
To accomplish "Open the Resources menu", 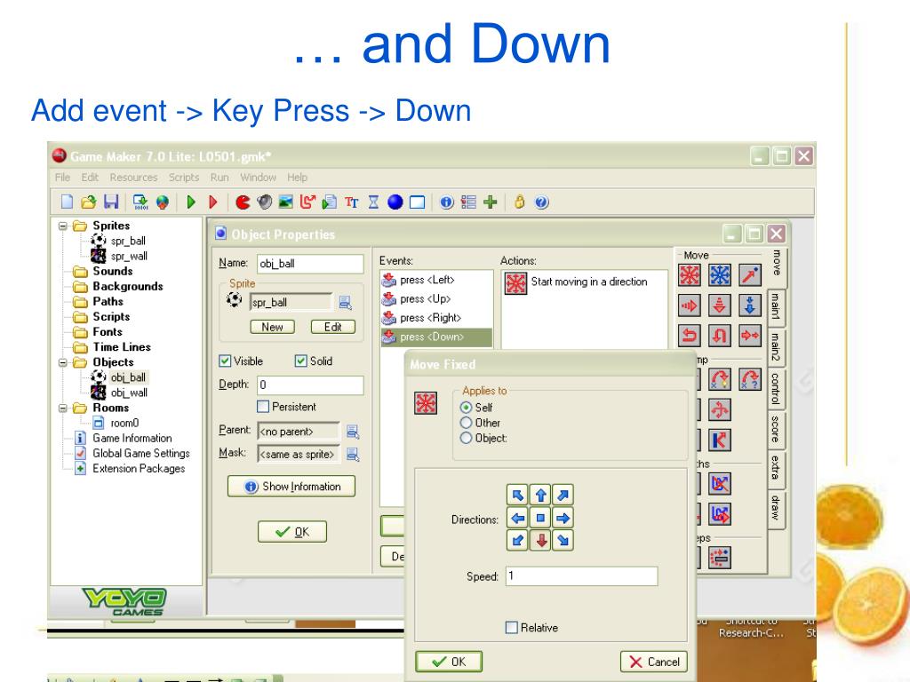I will (x=133, y=177).
